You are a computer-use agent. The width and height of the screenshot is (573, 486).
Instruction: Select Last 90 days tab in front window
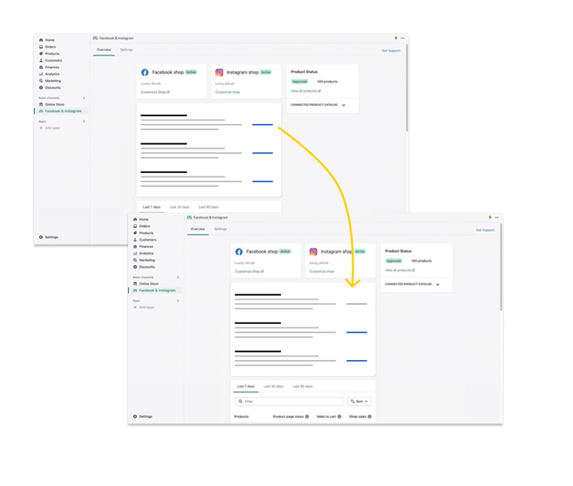[x=302, y=386]
